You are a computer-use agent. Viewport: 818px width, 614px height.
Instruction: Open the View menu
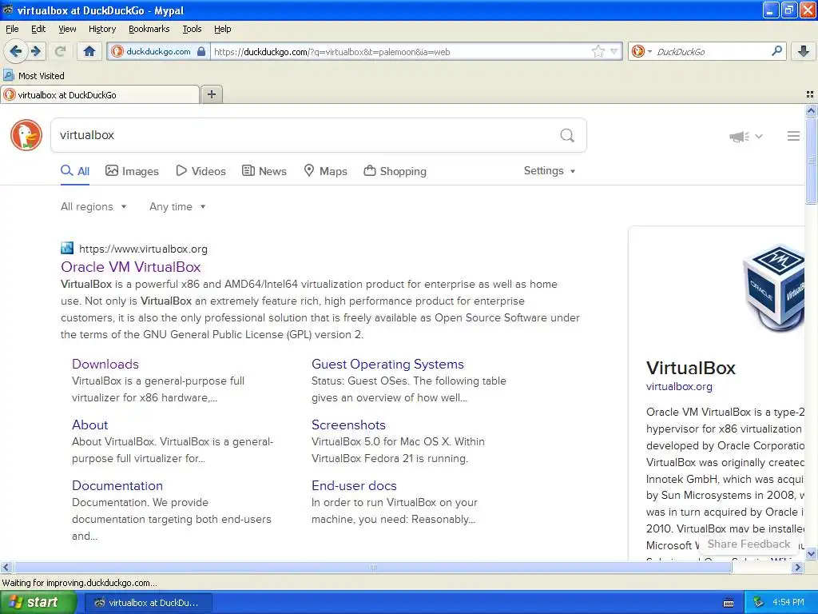point(67,29)
